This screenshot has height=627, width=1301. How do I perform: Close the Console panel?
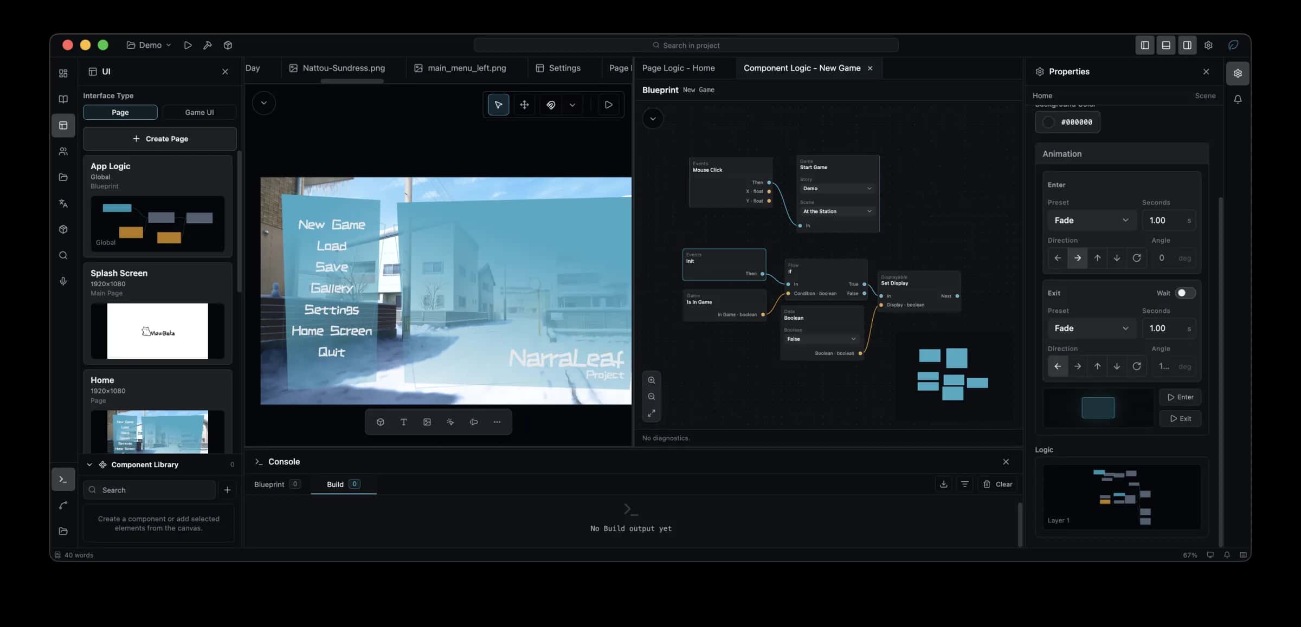pyautogui.click(x=1006, y=462)
